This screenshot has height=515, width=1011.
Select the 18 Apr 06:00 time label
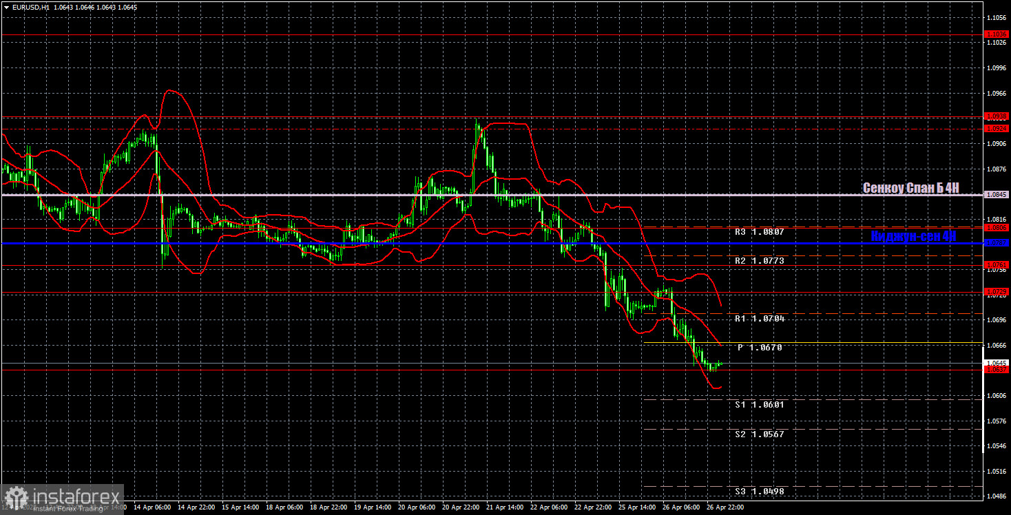point(284,507)
